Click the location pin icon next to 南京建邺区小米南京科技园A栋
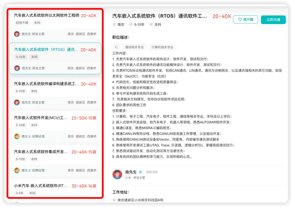Screen dimensions: 292x207 point(114,200)
